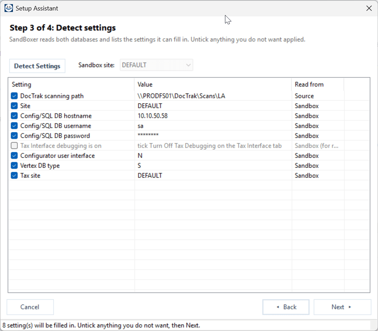Untick Config/SQL DB username checkbox
This screenshot has width=378, height=331.
[x=14, y=126]
